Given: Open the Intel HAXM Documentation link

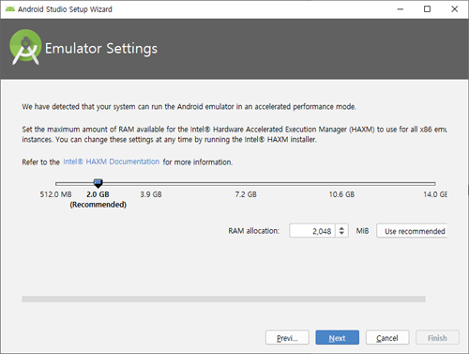Looking at the screenshot, I should [112, 162].
